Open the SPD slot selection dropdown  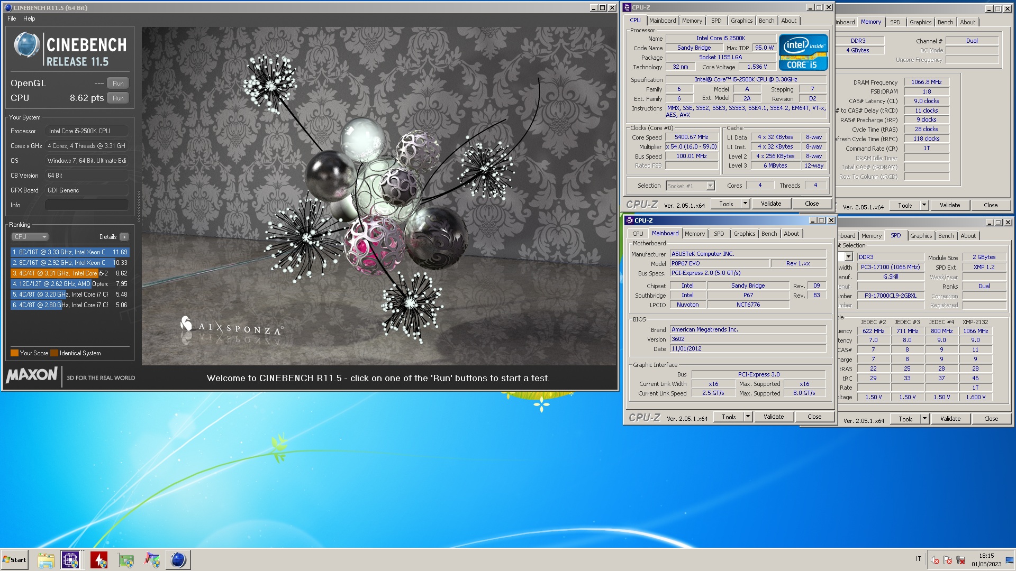tap(848, 257)
